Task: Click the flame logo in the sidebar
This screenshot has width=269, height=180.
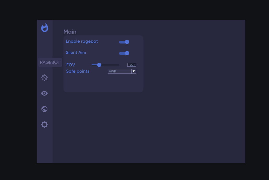Action: [45, 28]
